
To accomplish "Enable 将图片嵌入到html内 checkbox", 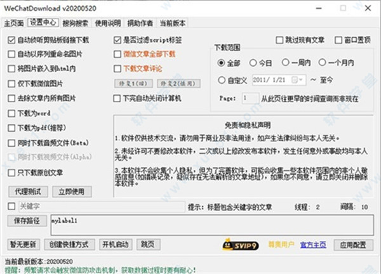I will [x=11, y=68].
